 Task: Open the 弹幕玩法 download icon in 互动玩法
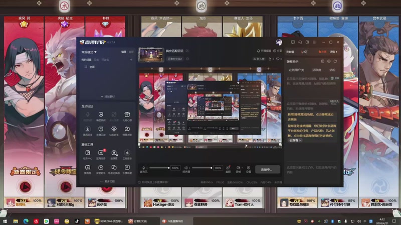[87, 129]
